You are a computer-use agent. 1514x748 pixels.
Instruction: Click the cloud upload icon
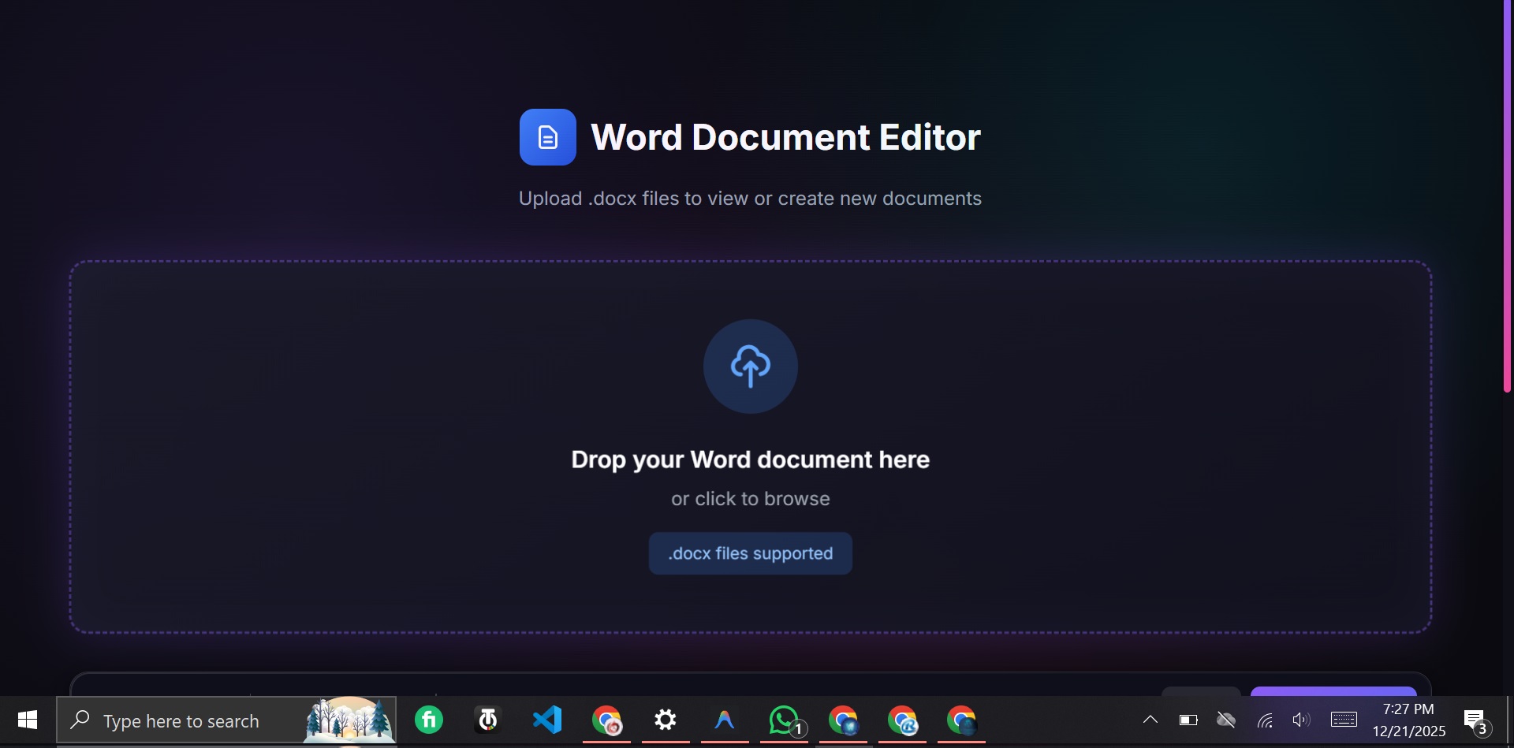tap(750, 366)
